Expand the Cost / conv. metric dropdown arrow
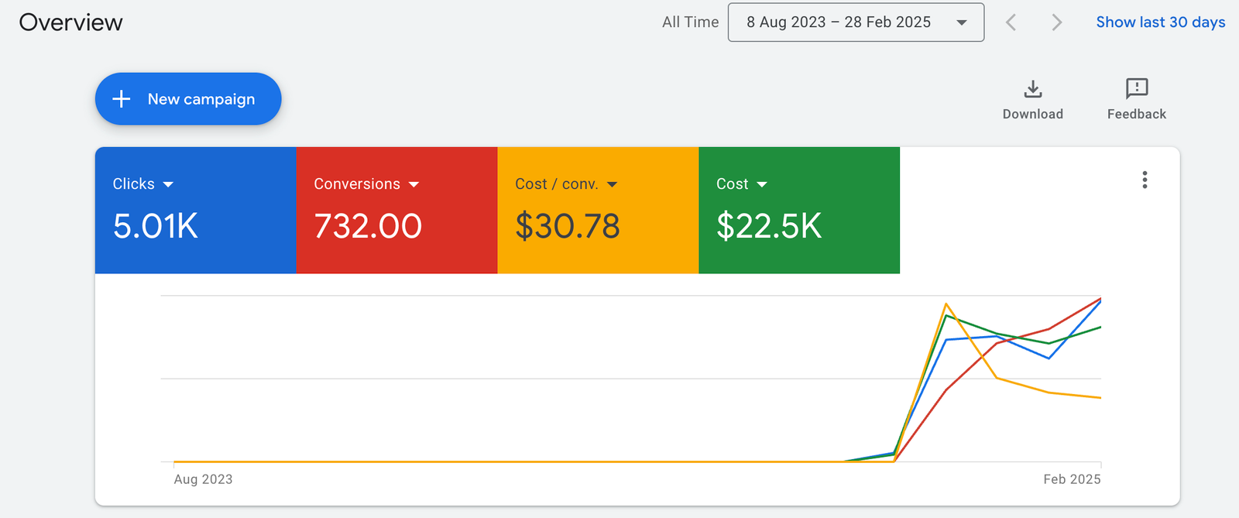This screenshot has height=518, width=1239. pyautogui.click(x=612, y=184)
